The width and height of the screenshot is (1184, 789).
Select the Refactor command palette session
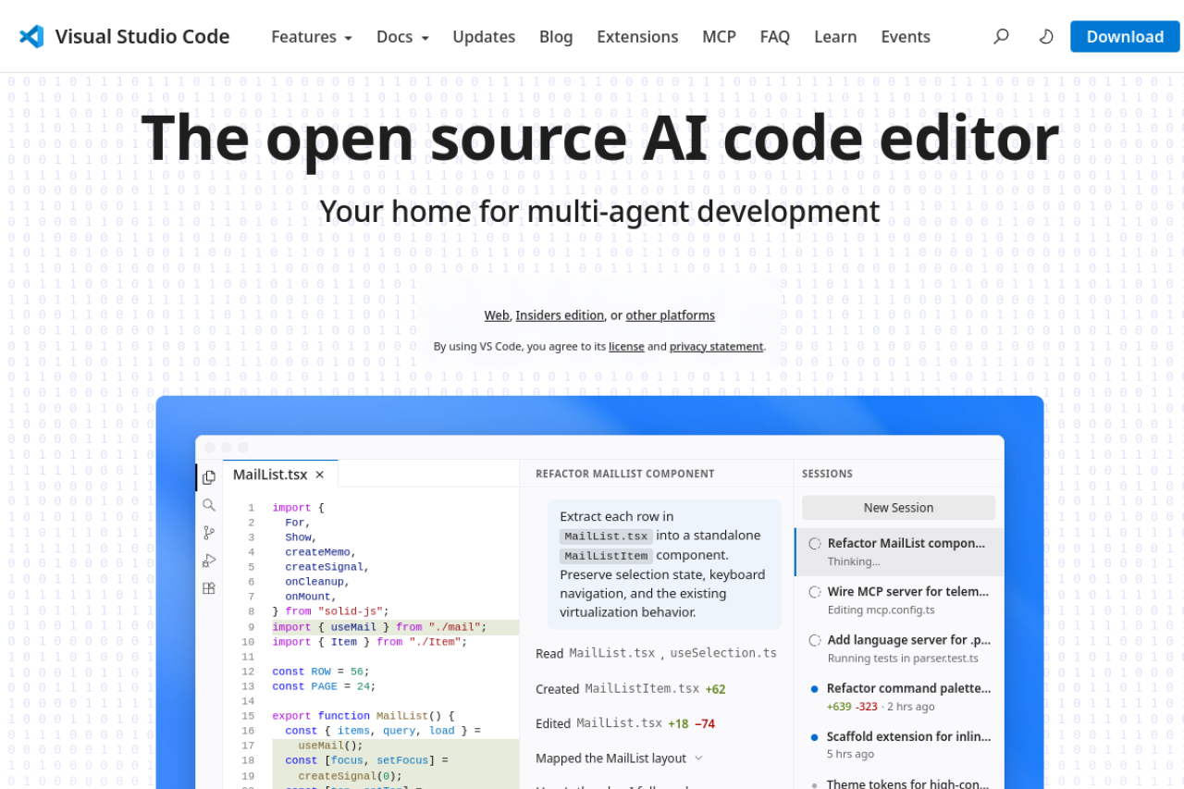pyautogui.click(x=899, y=697)
